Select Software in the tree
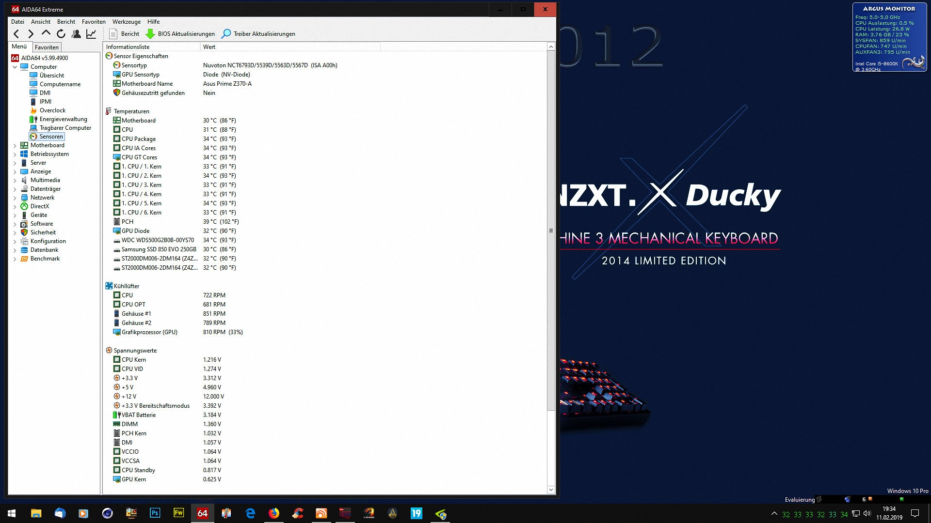The width and height of the screenshot is (931, 523). tap(37, 224)
